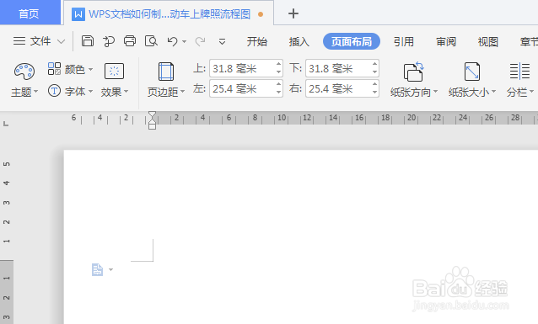
Task: Expand the paragraph layout icon dropdown arrow
Action: pos(110,269)
